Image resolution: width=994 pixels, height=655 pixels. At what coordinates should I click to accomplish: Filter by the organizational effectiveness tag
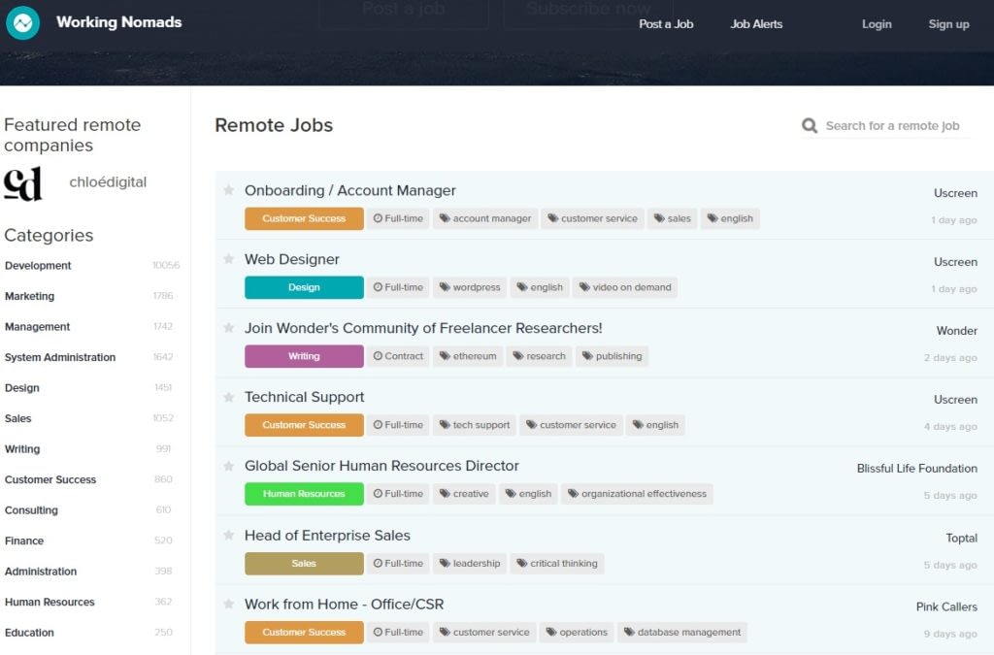coord(637,494)
